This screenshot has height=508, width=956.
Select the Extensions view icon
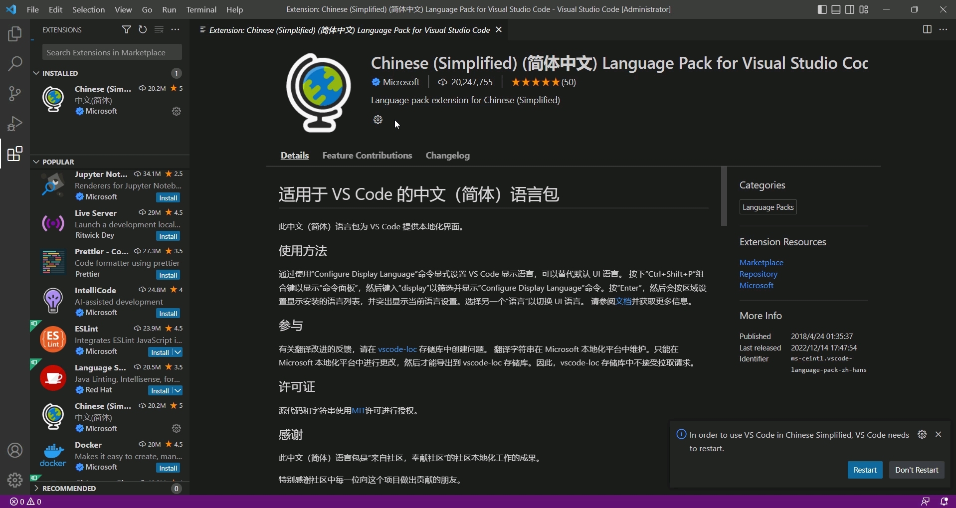[x=15, y=154]
